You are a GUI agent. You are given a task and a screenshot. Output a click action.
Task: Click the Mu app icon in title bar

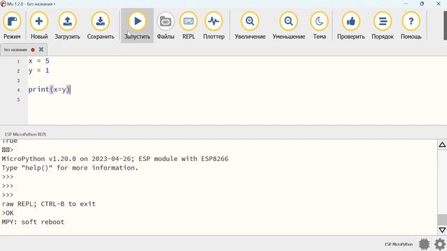(x=3, y=3)
